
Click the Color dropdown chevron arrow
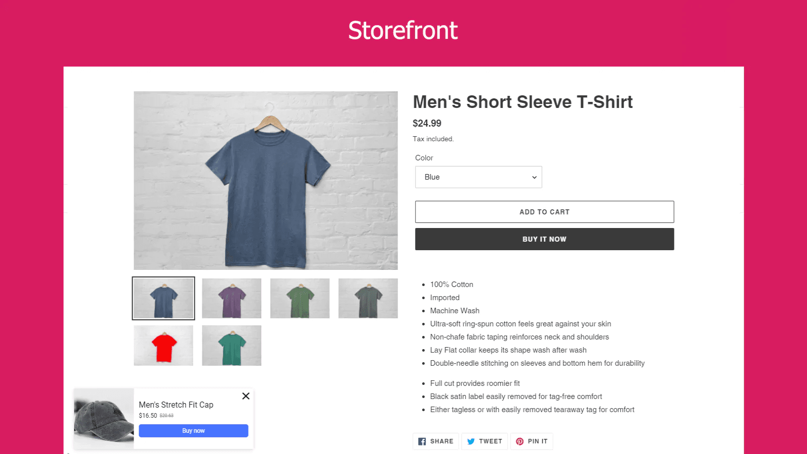(x=534, y=178)
